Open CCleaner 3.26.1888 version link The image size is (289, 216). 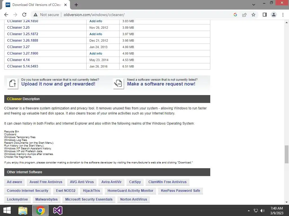coord(23,40)
